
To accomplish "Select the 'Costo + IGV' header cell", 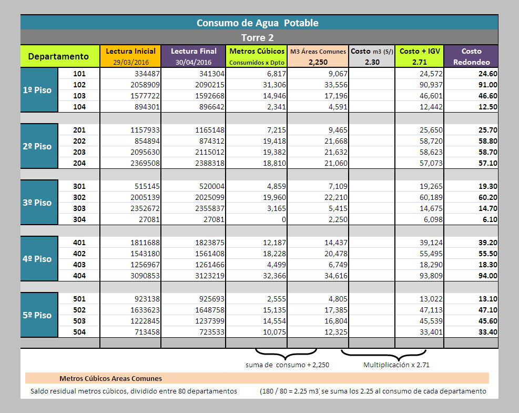I will 420,56.
